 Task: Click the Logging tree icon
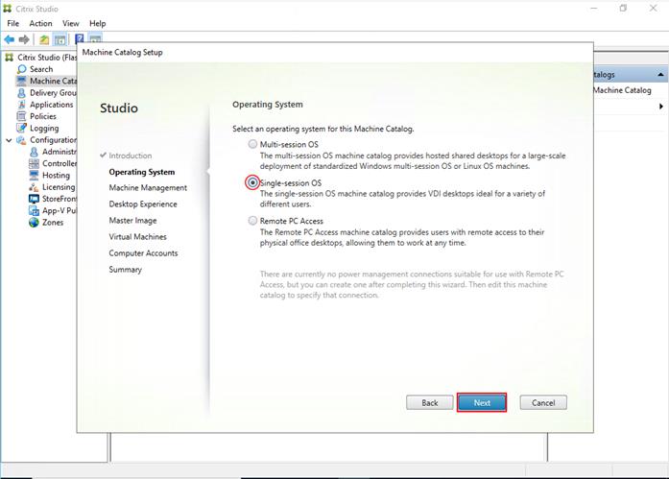(x=21, y=128)
